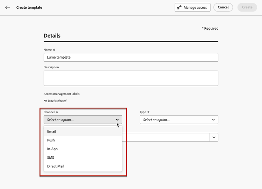Image resolution: width=262 pixels, height=189 pixels.
Task: Choose In-App from the list
Action: (52, 149)
